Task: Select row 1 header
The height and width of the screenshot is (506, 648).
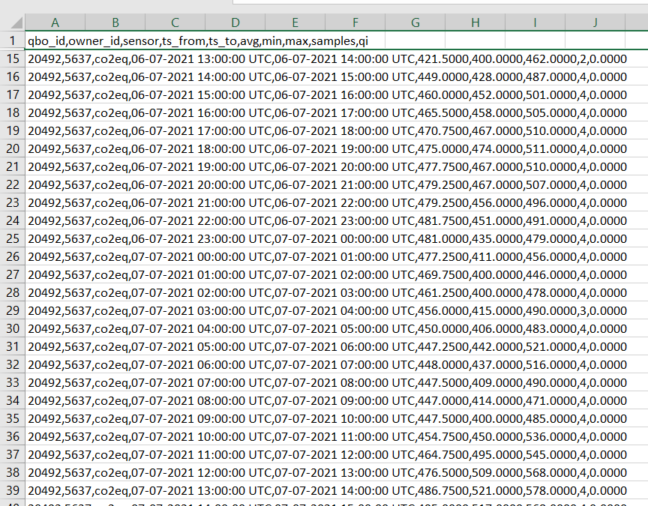Action: (x=12, y=40)
